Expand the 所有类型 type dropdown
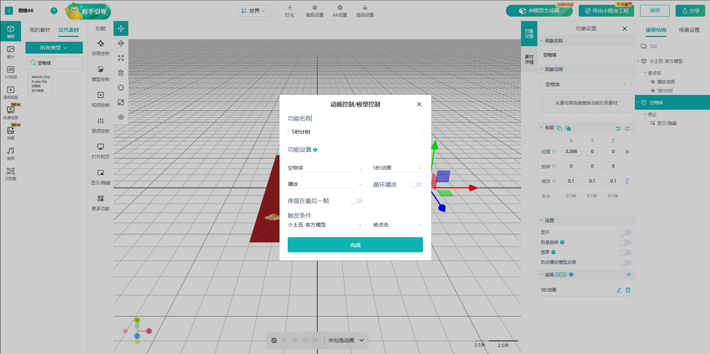This screenshot has width=710, height=354. pyautogui.click(x=54, y=48)
